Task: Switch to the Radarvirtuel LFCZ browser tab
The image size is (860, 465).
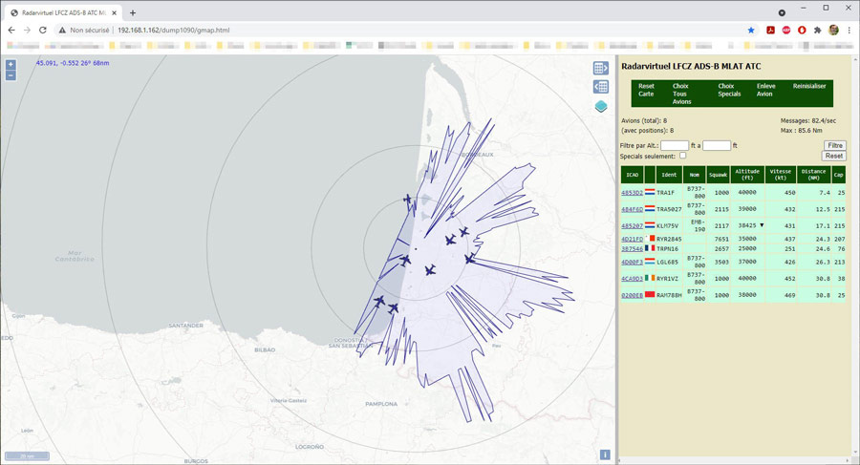Action: 61,12
